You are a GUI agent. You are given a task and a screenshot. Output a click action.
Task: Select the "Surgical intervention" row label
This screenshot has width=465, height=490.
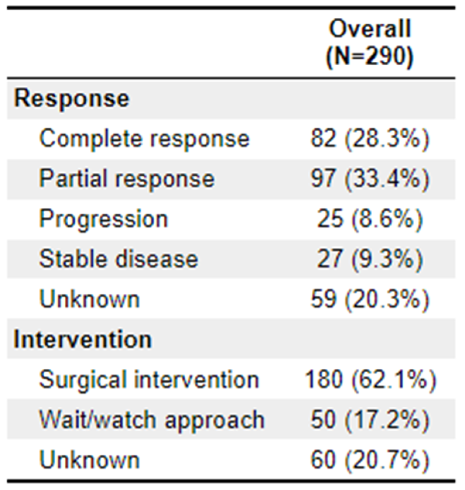(149, 379)
